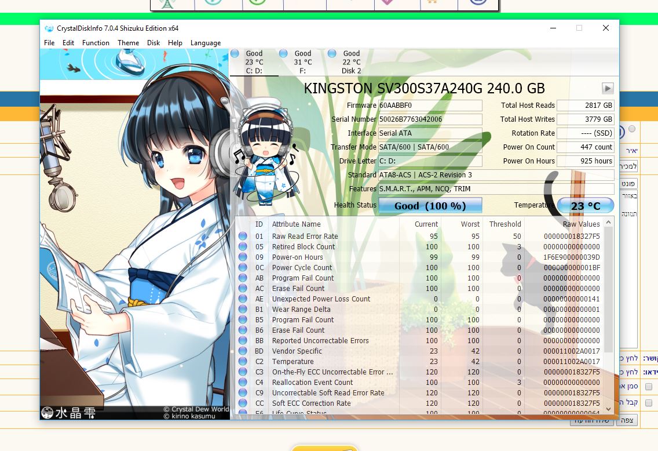Click the Serial Number field

430,119
